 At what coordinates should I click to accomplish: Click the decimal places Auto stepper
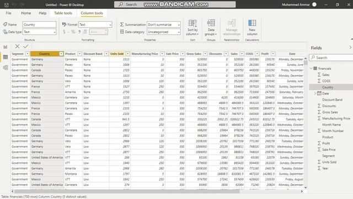pos(99,32)
